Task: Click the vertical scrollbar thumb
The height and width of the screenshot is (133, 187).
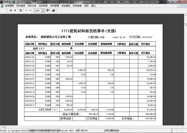Action: [x=186, y=24]
